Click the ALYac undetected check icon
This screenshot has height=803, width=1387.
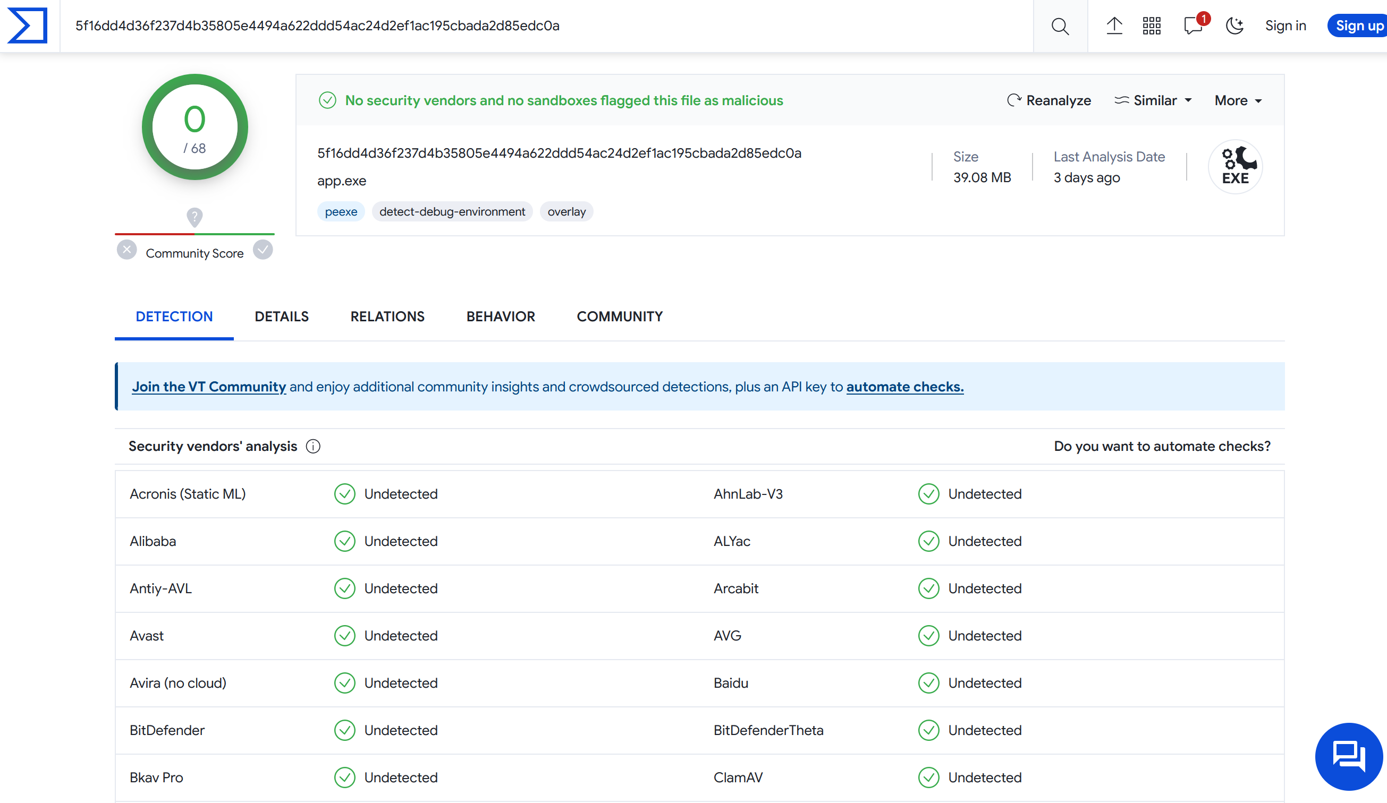click(928, 541)
